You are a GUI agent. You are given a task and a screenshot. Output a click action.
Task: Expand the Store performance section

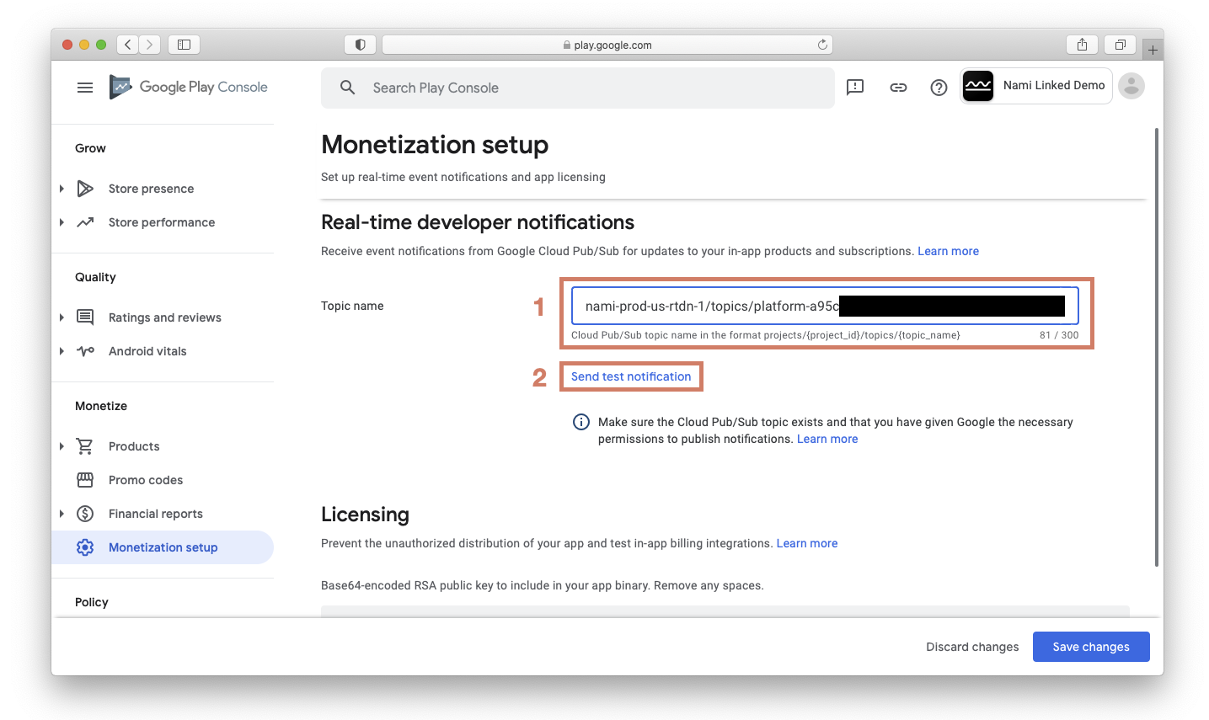(62, 222)
